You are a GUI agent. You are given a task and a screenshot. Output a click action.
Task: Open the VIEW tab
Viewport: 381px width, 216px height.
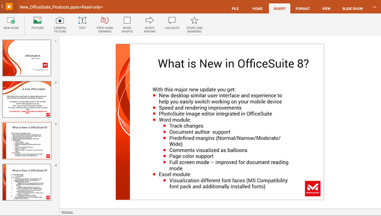326,9
